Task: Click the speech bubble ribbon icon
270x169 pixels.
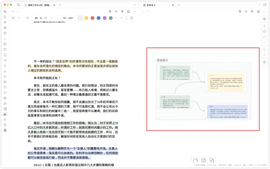Action: [5, 93]
